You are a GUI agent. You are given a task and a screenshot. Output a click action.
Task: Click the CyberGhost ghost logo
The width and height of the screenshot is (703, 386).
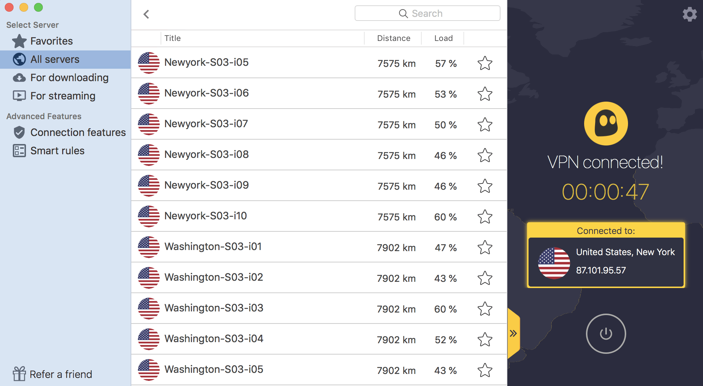coord(606,124)
